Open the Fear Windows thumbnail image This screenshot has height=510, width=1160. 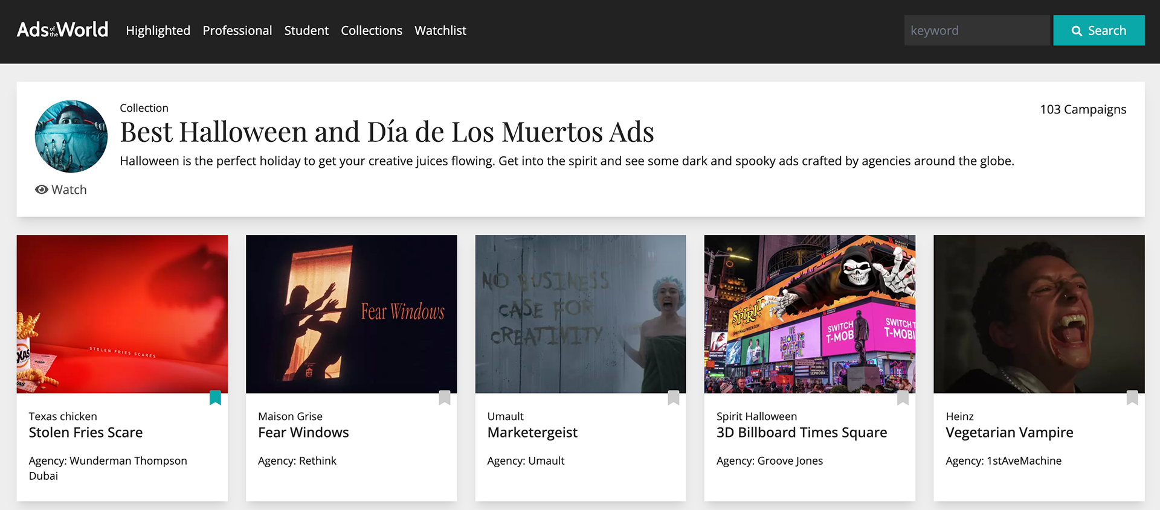(x=352, y=314)
